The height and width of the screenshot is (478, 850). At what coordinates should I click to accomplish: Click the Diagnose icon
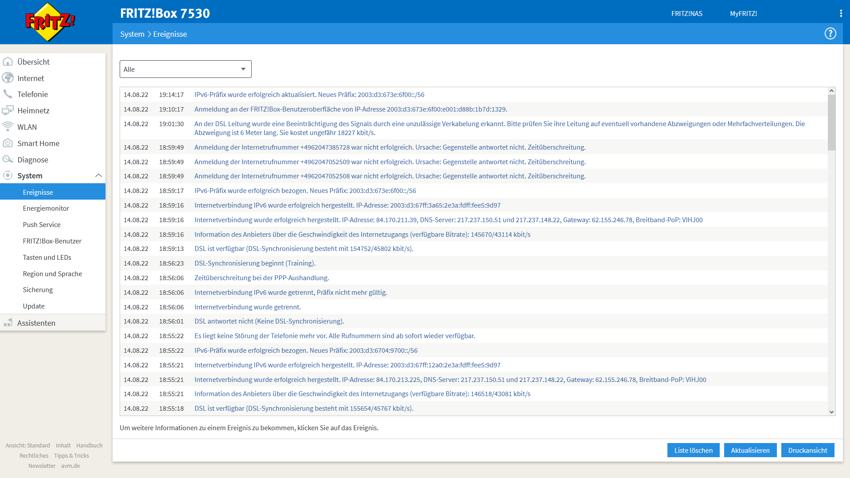click(x=8, y=159)
